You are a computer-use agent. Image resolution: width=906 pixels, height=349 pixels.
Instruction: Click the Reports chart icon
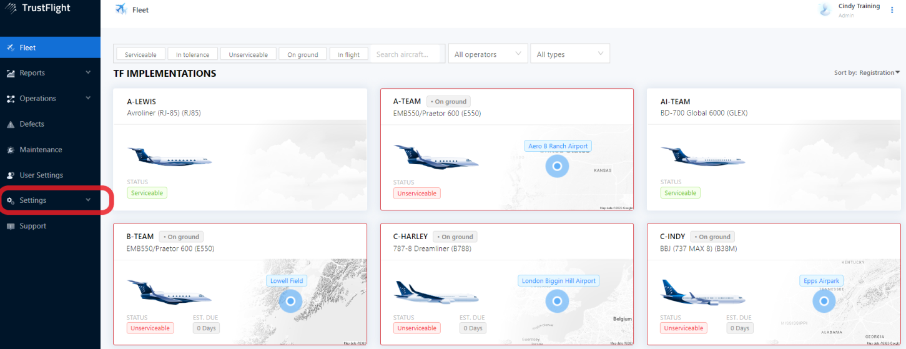point(11,73)
